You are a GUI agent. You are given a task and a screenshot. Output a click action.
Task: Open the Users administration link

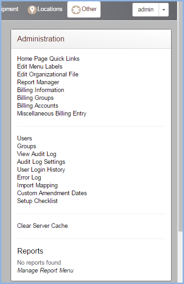24,139
